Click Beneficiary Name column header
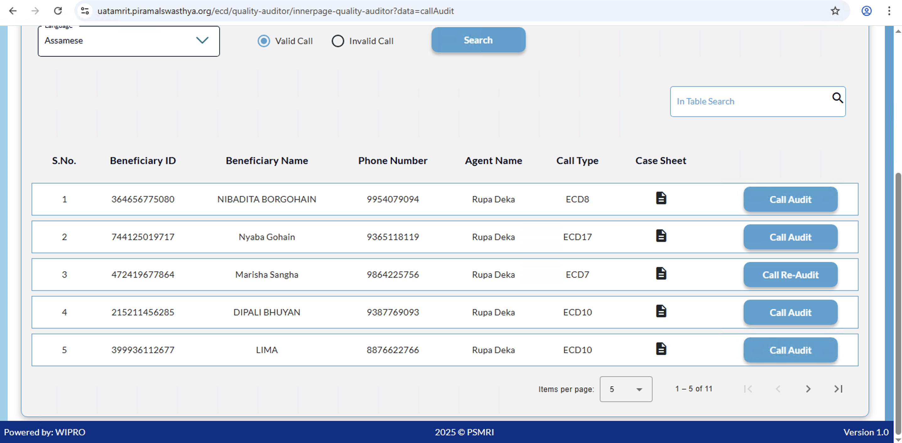The width and height of the screenshot is (902, 443). (267, 161)
